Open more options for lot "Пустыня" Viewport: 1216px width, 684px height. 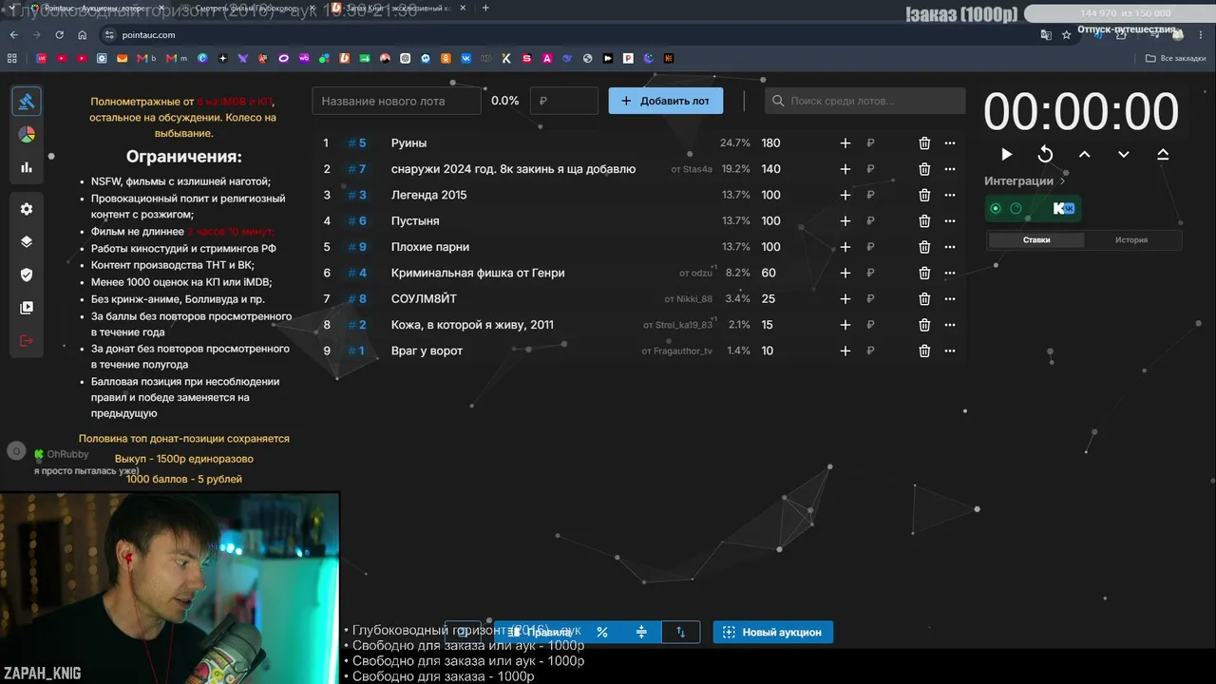coord(950,221)
